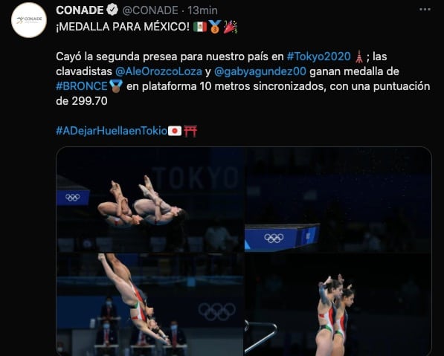
Task: Click the bronze medal emoji in headline
Action: 215,27
